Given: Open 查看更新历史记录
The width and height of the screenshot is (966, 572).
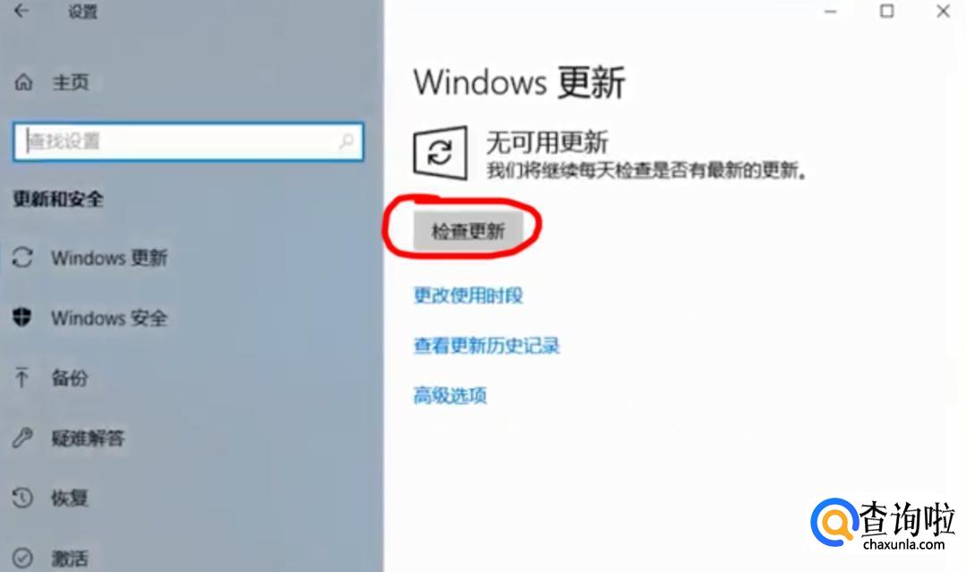Looking at the screenshot, I should point(487,346).
